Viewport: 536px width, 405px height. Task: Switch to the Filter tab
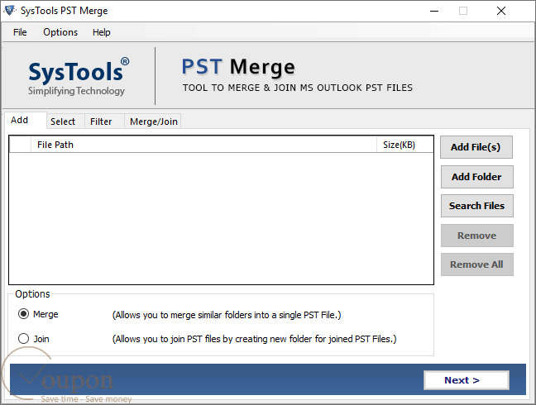(x=104, y=121)
